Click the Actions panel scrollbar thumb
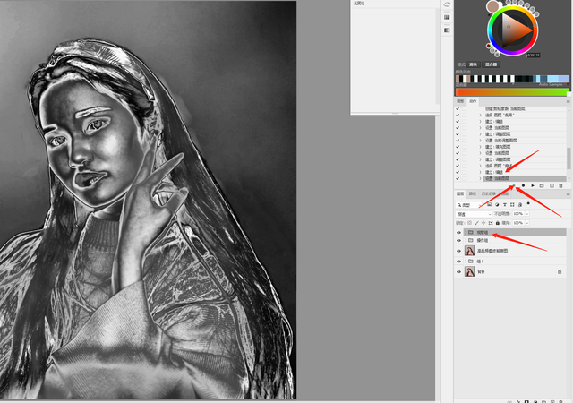Viewport: 573px width, 403px height. [569, 159]
